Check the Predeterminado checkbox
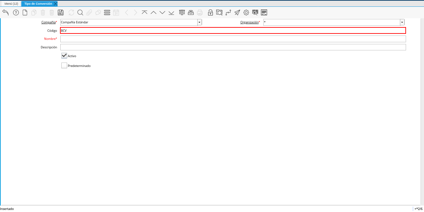Screen dimensions: 424x212 point(64,66)
